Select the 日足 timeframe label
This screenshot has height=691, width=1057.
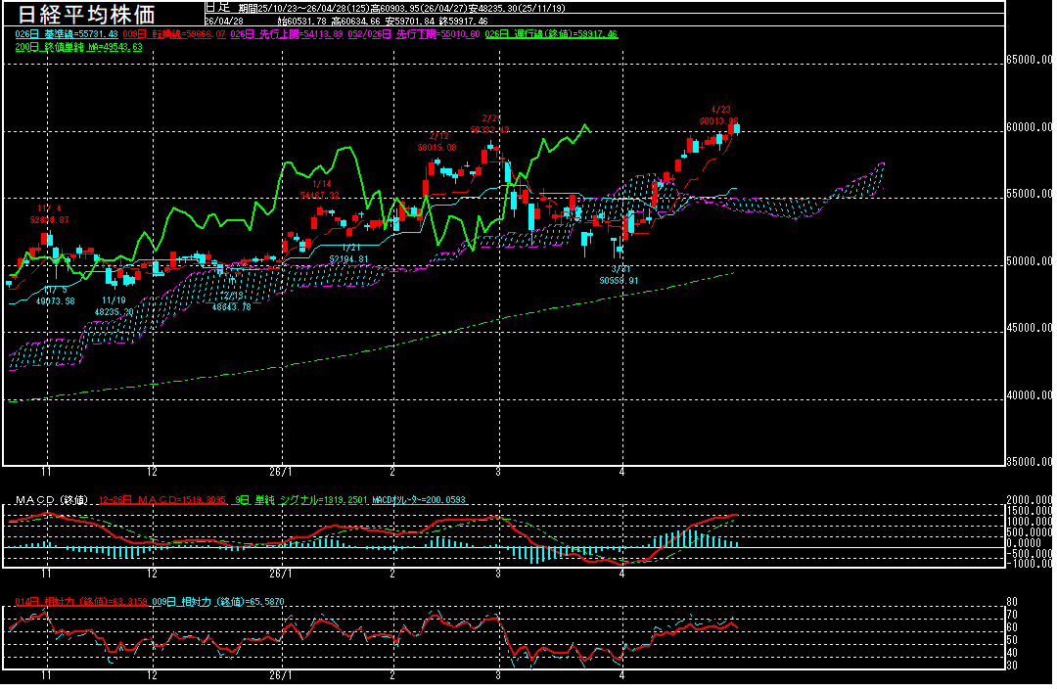point(217,7)
